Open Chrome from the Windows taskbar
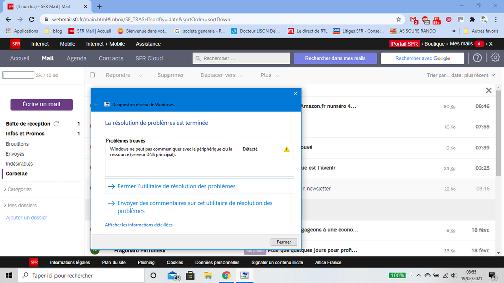 [x=226, y=275]
